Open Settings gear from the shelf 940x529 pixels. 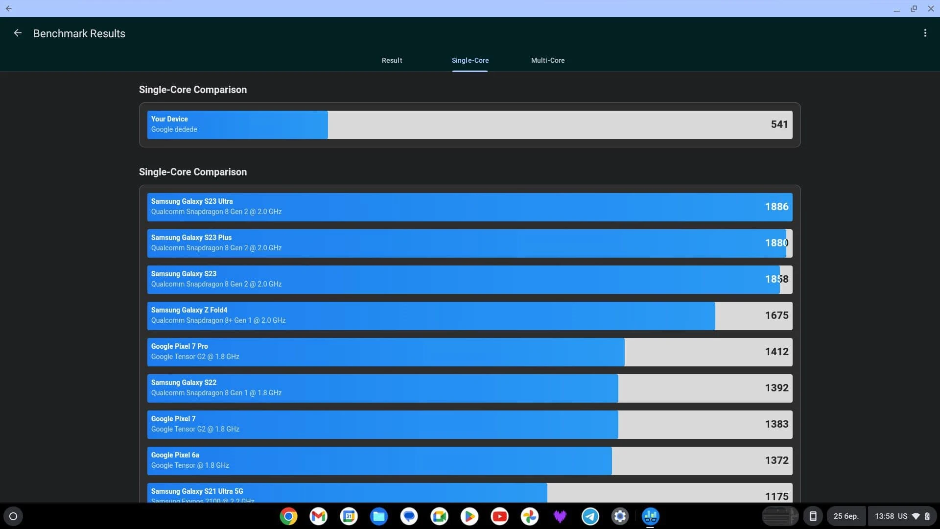[620, 516]
